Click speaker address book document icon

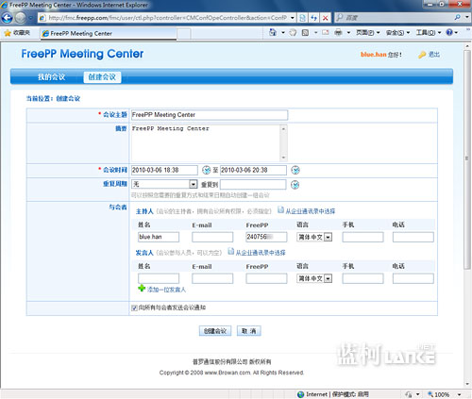click(x=231, y=251)
